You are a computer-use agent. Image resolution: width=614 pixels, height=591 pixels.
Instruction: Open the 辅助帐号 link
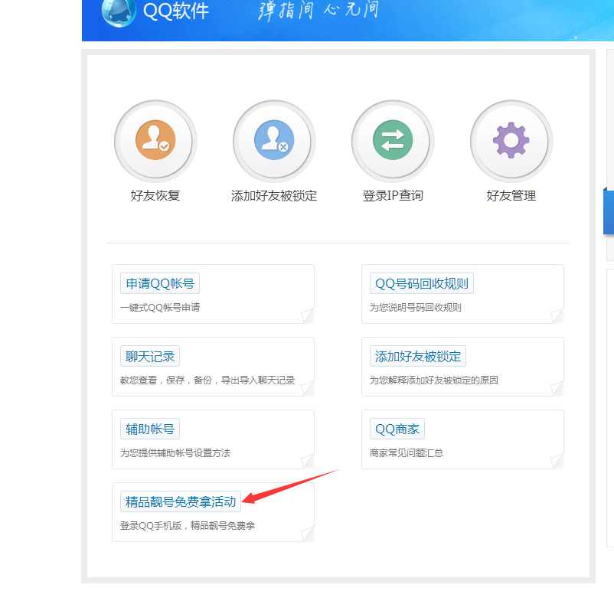pyautogui.click(x=150, y=429)
